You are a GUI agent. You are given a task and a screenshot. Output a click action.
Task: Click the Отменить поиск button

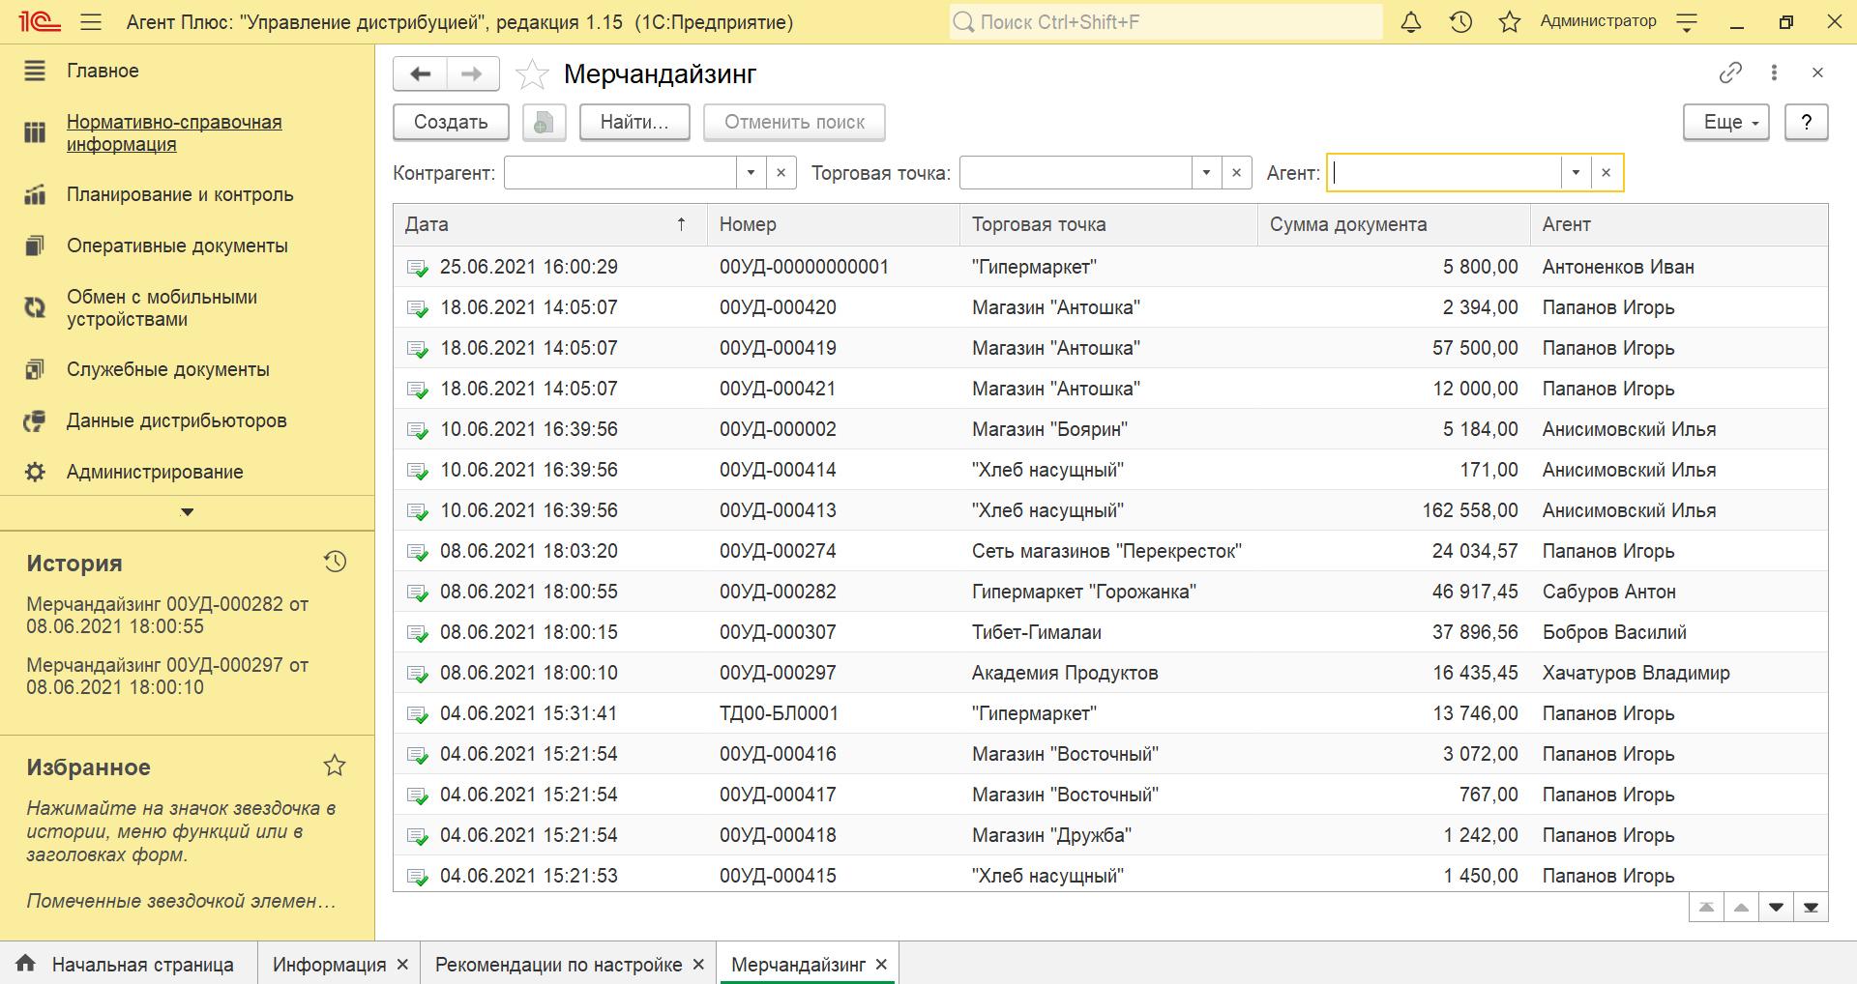pos(794,123)
